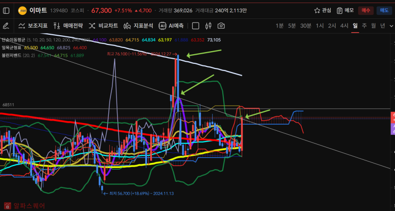Click the 매수 buy button

[366, 11]
